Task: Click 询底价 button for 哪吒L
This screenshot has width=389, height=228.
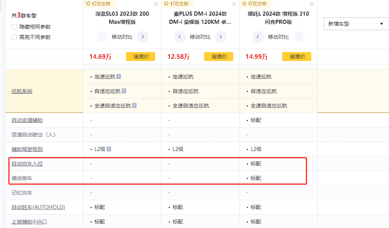Action: coord(297,57)
